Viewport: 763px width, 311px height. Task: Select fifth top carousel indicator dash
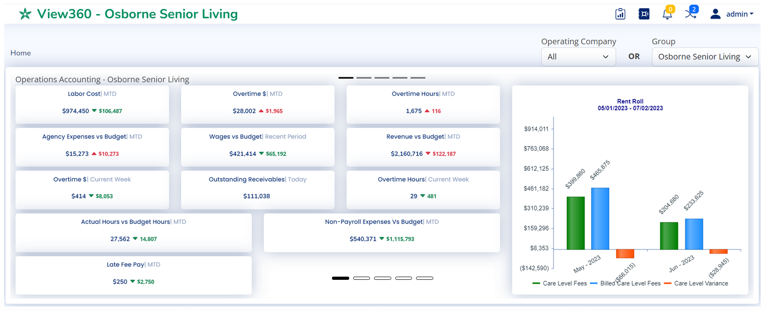[x=418, y=78]
